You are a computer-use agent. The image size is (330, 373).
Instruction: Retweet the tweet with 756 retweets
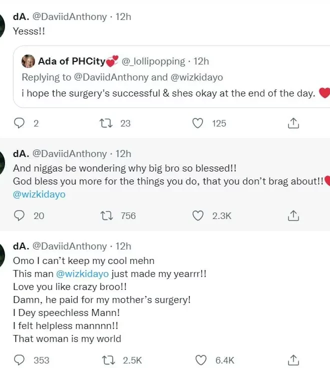tap(106, 215)
